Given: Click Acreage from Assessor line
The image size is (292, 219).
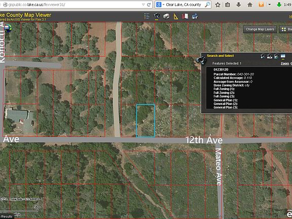Looking at the screenshot, I should (x=233, y=82).
